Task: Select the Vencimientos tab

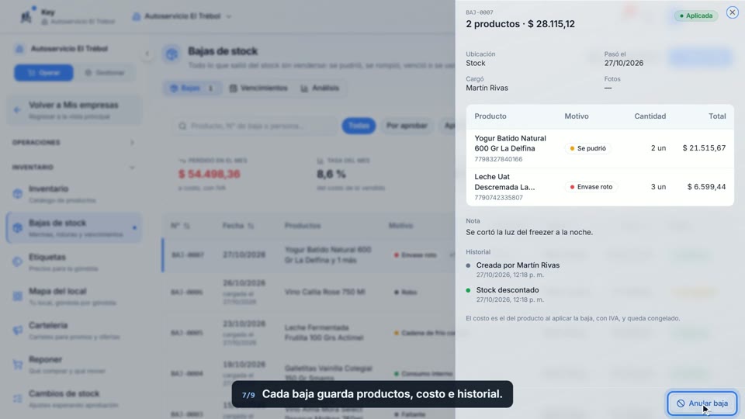Action: coord(258,88)
